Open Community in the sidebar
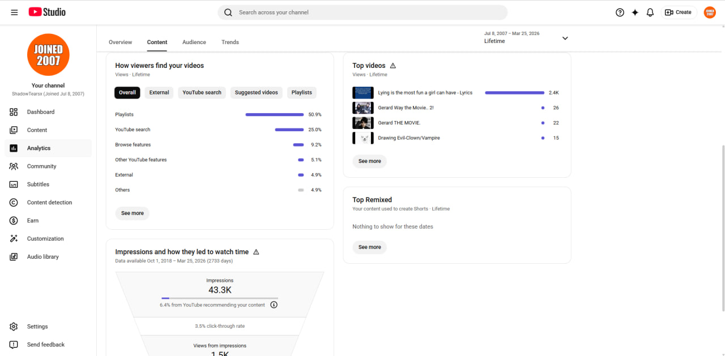 click(x=48, y=166)
